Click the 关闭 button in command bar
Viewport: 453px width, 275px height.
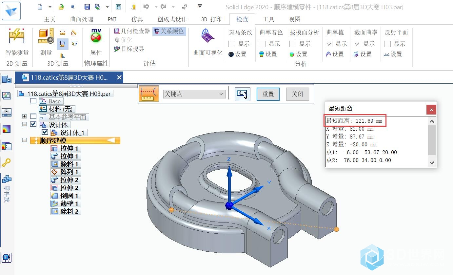(298, 94)
